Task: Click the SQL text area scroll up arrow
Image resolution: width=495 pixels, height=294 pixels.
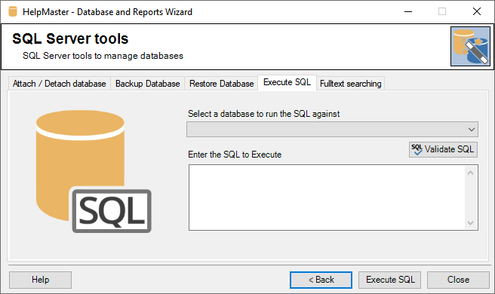Action: click(x=470, y=173)
